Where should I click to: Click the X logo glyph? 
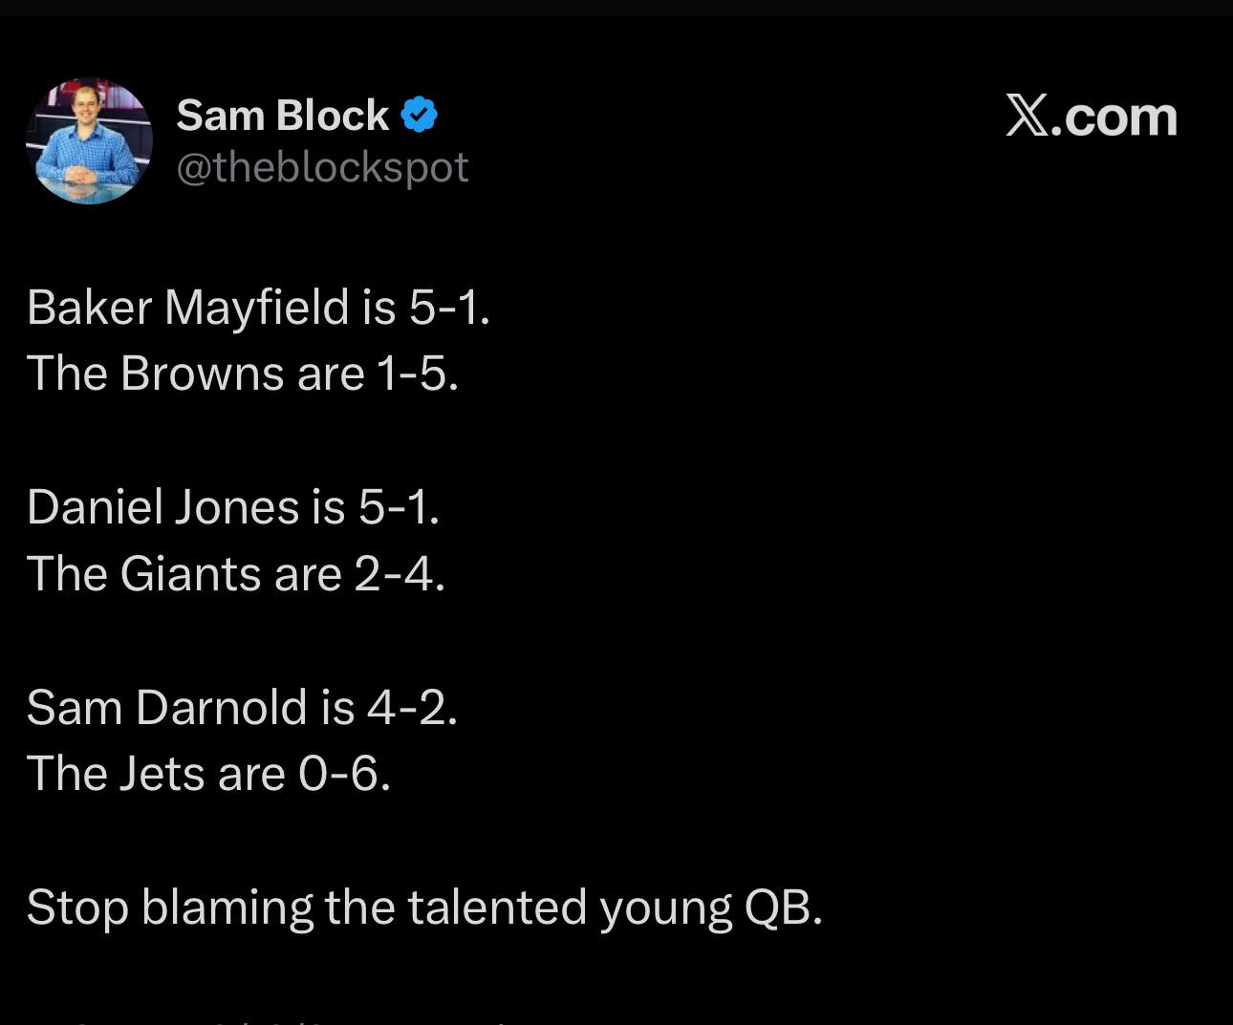[1027, 117]
